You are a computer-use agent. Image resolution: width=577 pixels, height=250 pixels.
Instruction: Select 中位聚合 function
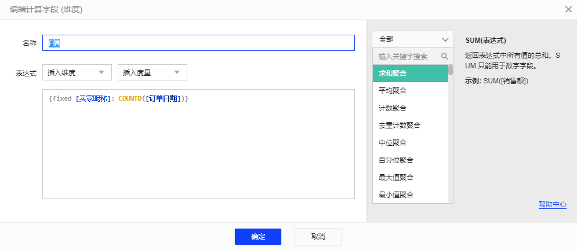(410, 143)
